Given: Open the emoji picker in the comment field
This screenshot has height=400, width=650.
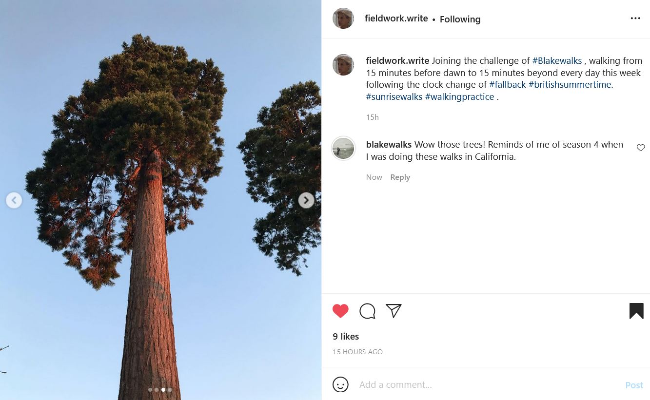Looking at the screenshot, I should pos(340,384).
